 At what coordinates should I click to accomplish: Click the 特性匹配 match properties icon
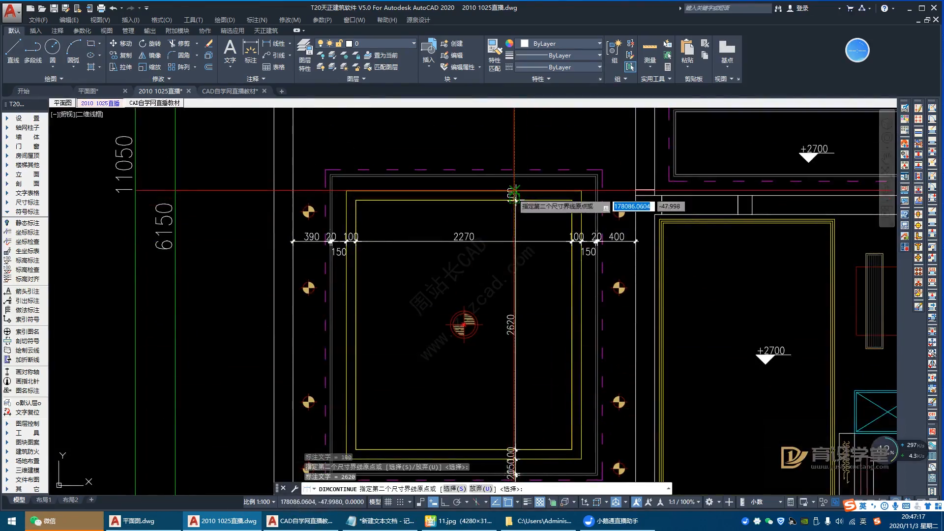495,55
